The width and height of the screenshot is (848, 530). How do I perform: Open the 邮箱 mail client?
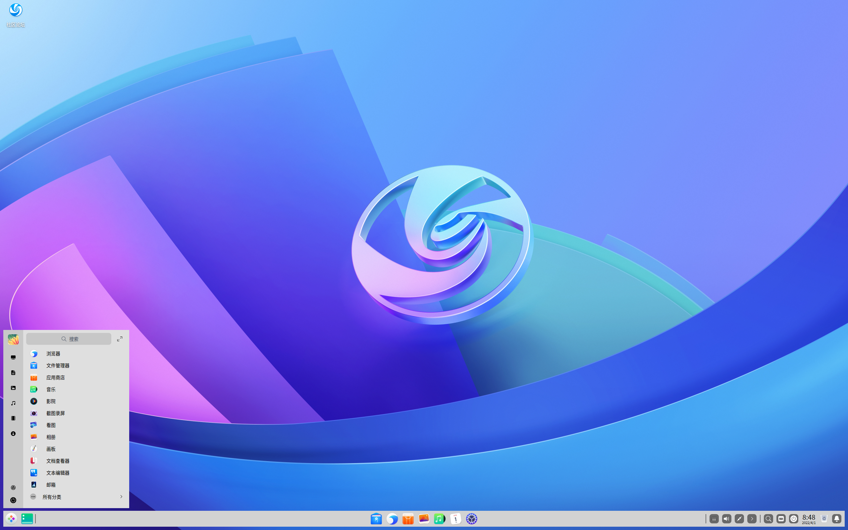tap(50, 484)
